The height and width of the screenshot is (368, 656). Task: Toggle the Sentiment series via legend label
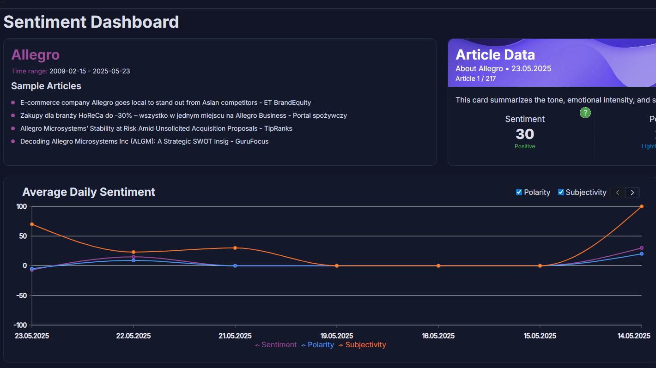point(279,345)
